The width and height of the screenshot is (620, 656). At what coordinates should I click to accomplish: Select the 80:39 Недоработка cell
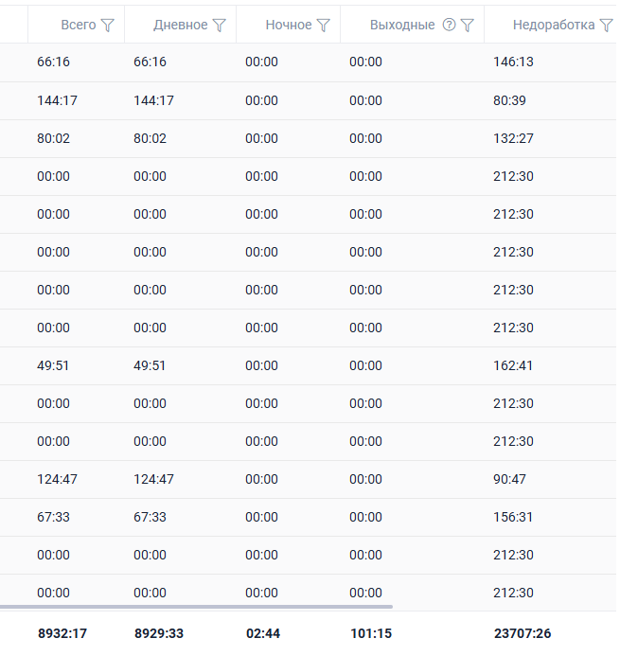coord(509,100)
